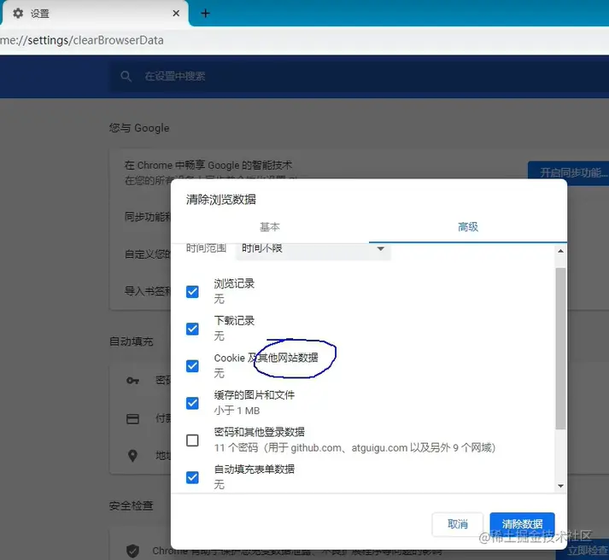Image resolution: width=609 pixels, height=560 pixels.
Task: Click the 密码和其他登录数据 label
Action: click(260, 432)
